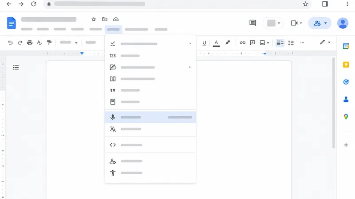Open the video meeting camera icon
The height and width of the screenshot is (199, 355).
tap(294, 23)
